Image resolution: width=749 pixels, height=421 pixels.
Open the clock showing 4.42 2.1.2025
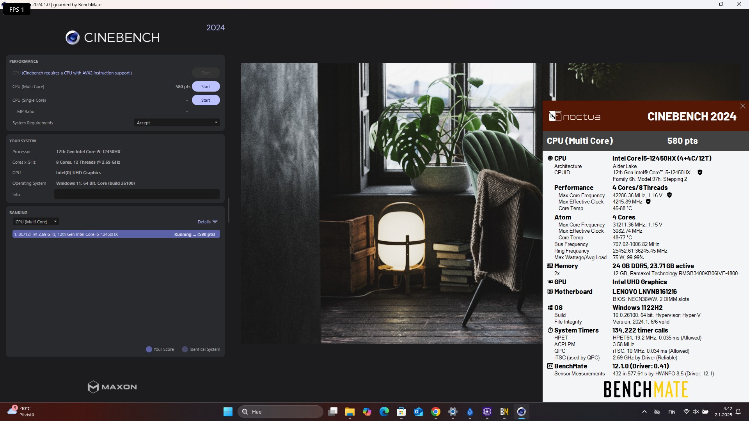[x=724, y=412]
